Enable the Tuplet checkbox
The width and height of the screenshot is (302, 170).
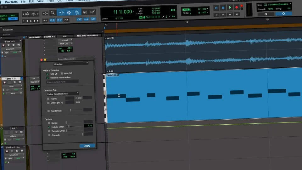tap(48, 99)
